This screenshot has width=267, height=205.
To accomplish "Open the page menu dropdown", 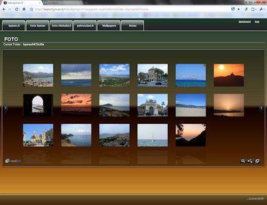I will coord(254,9).
